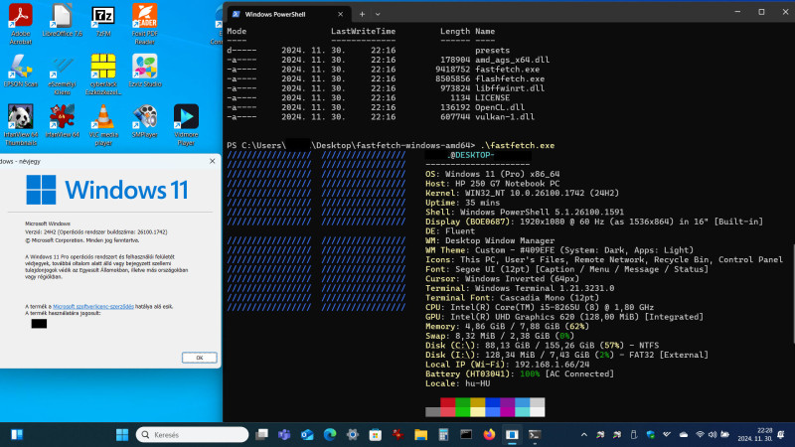Click the Vidmore Player desktop icon

tap(186, 125)
